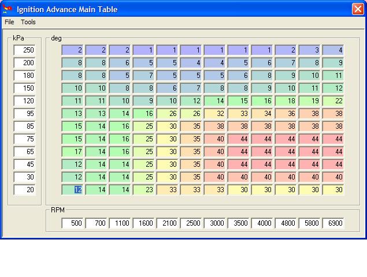Click the cell showing 23 in the 20 kPa row

144,190
